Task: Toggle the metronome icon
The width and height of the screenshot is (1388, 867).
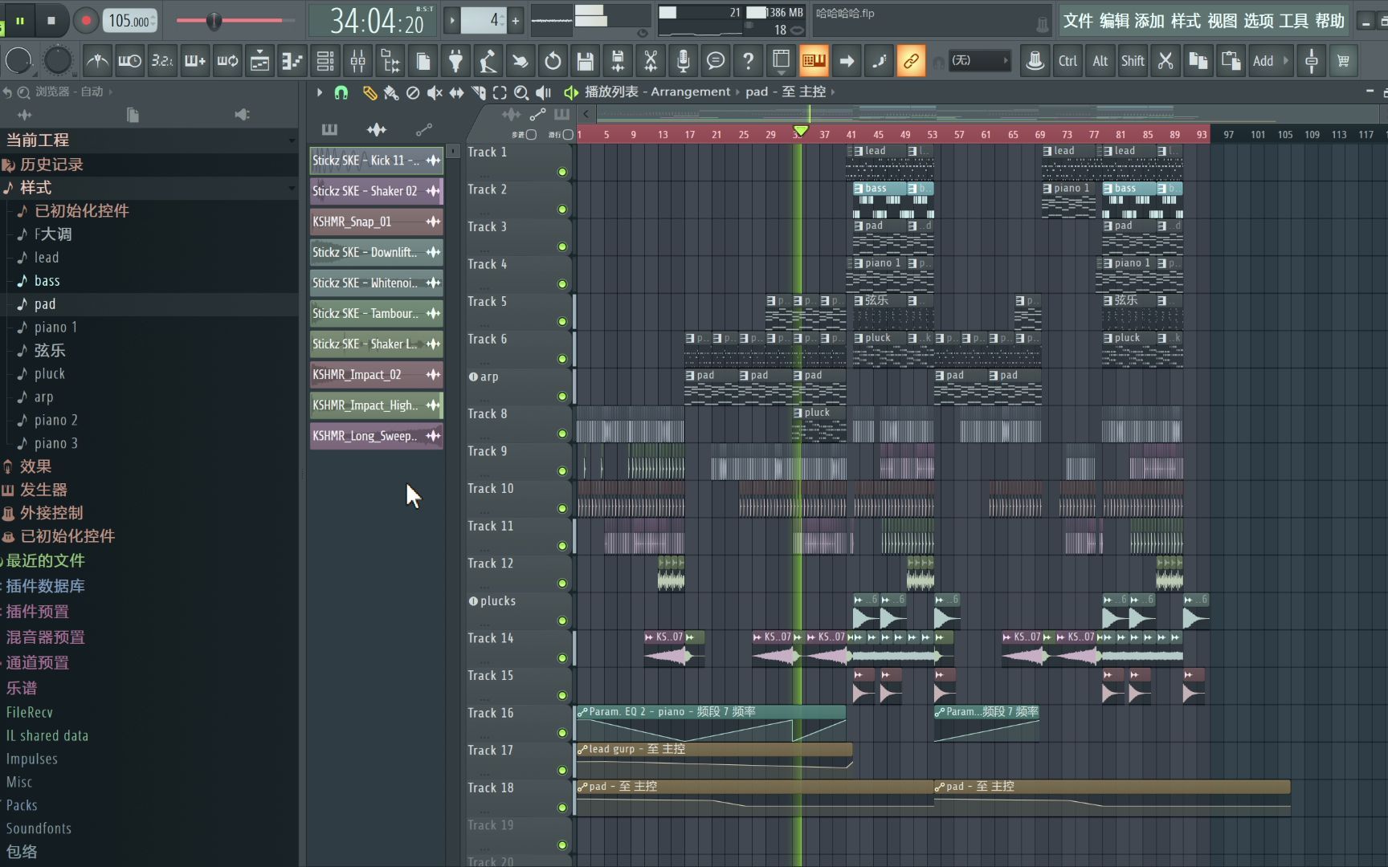Action: tap(97, 61)
